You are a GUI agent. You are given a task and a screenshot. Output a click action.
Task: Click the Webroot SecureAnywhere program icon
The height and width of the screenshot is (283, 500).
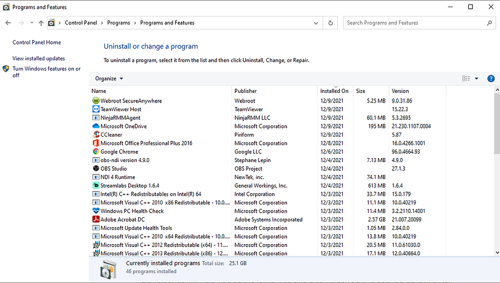coord(96,101)
